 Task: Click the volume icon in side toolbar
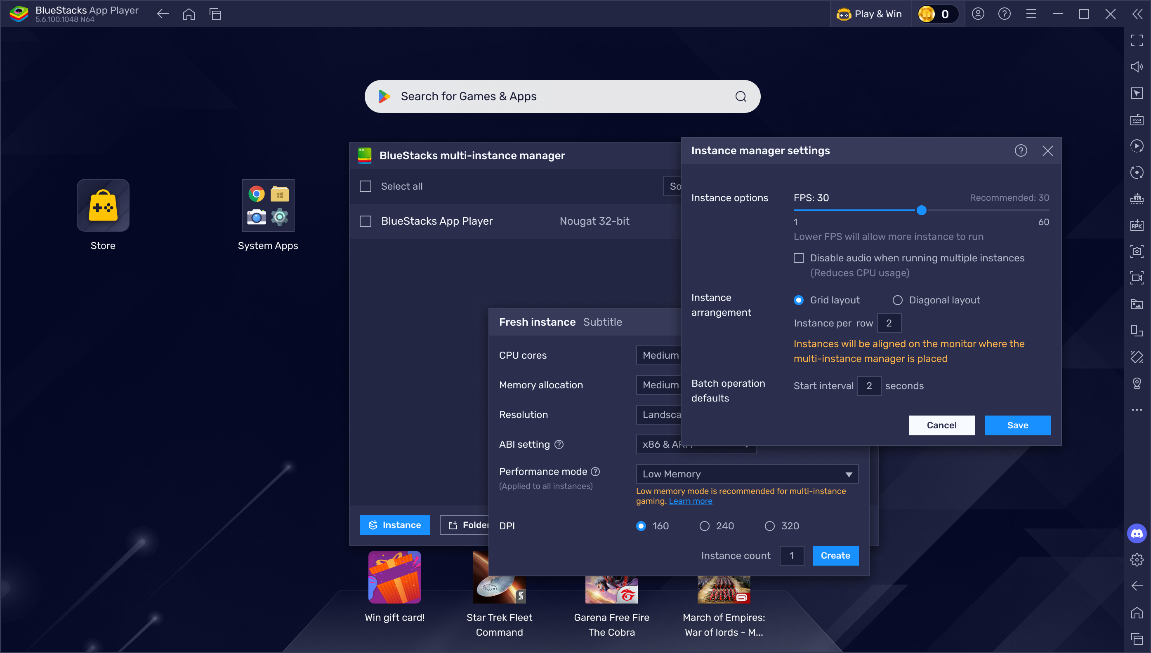click(1137, 67)
